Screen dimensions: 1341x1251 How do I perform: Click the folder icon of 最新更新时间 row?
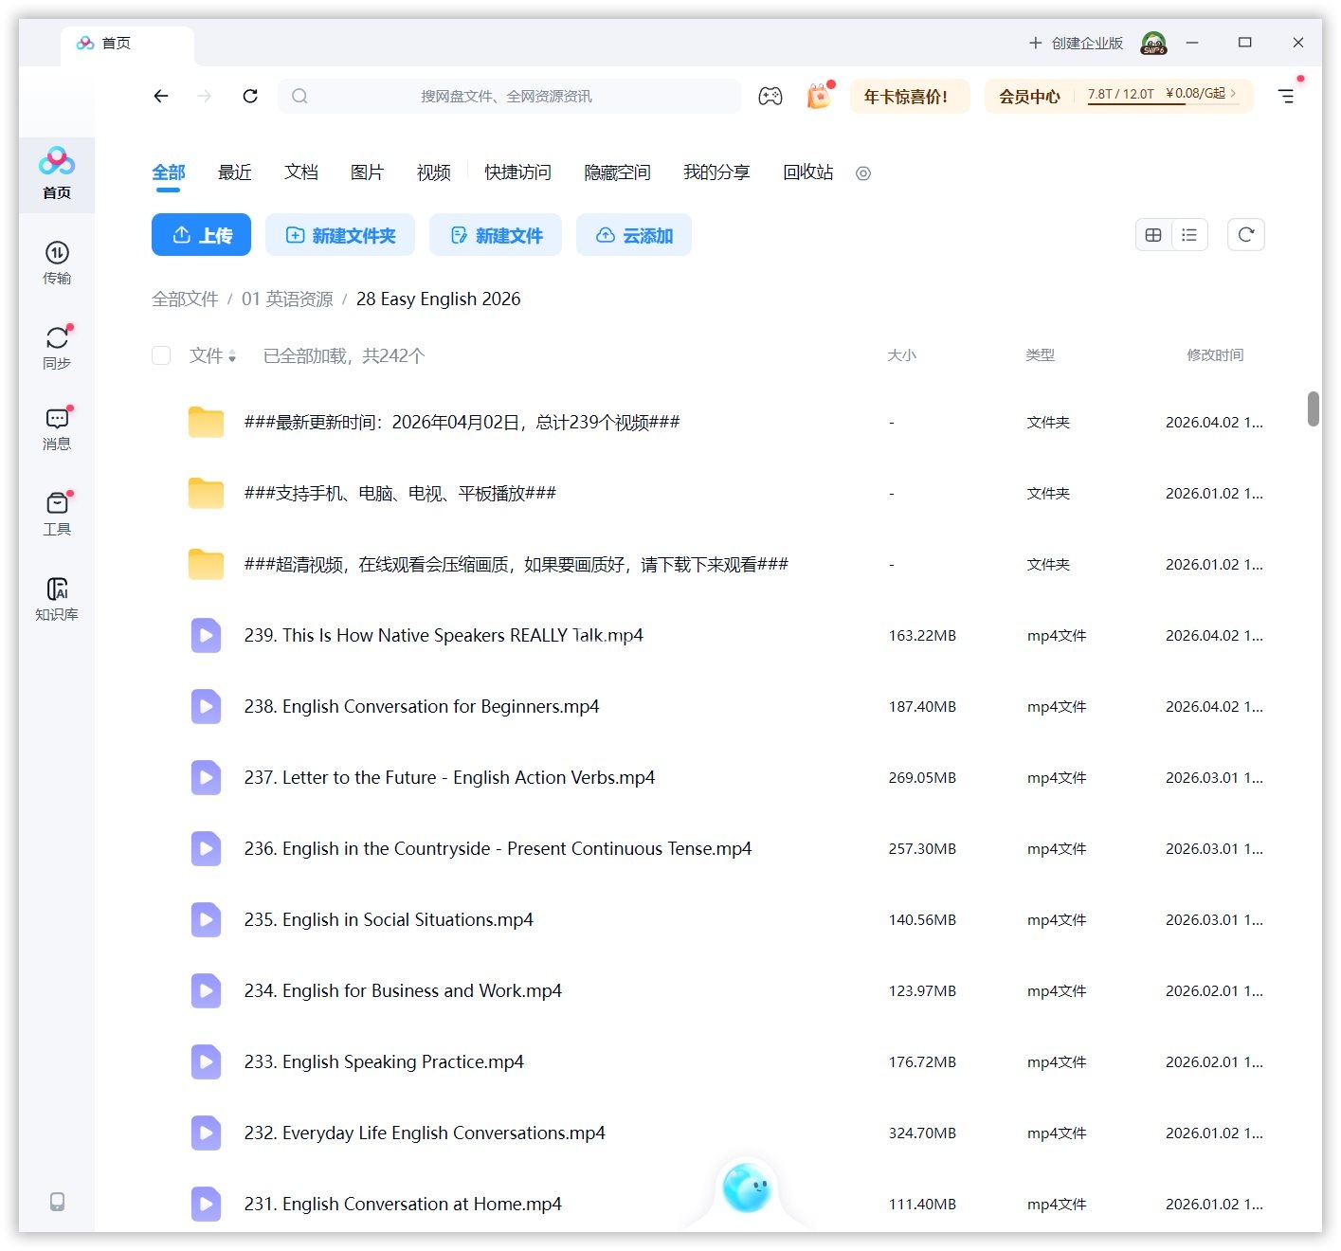(x=206, y=422)
